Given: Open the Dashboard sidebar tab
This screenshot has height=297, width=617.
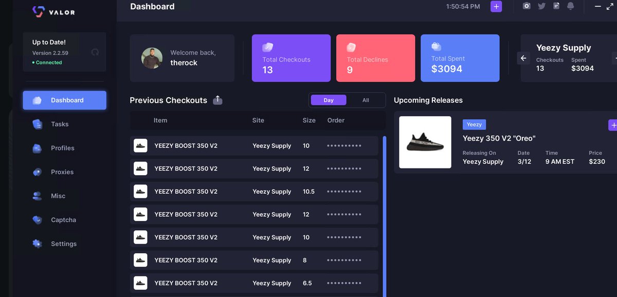Looking at the screenshot, I should tap(64, 100).
